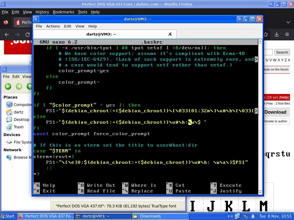
Task: Select the dartz@VM3 terminal tab
Action: pos(105,34)
